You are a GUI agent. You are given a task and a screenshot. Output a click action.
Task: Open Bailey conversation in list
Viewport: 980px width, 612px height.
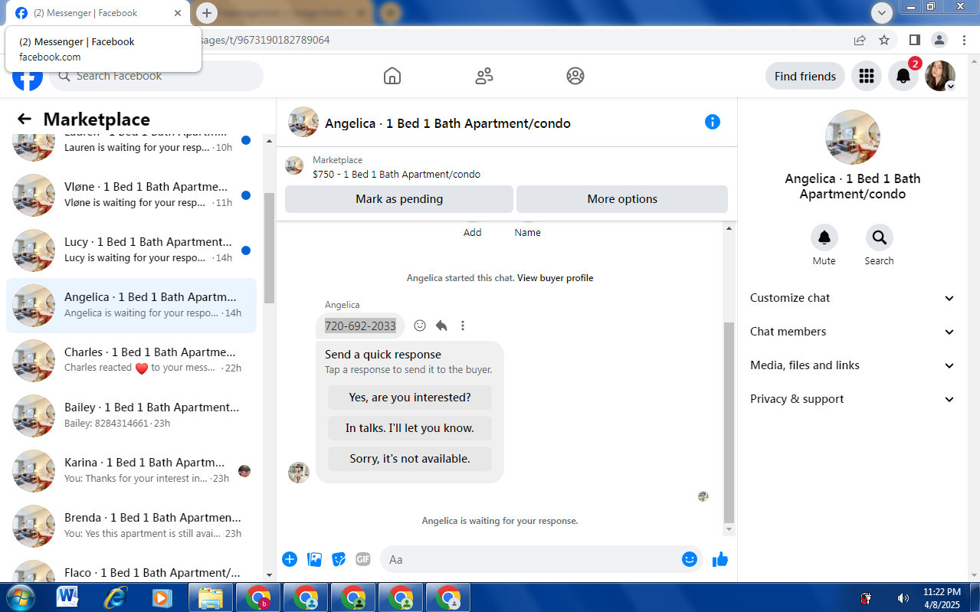(131, 415)
